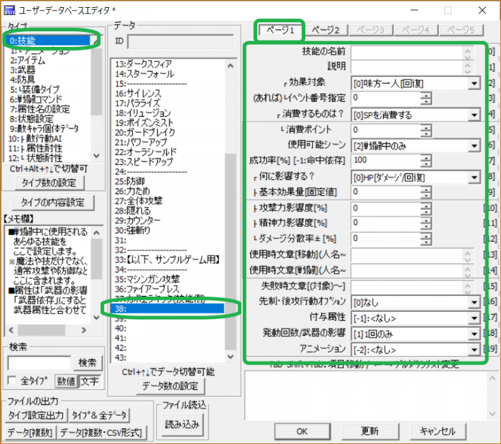Expand the 使用可能シーン dropdown
Screen dimensions: 501x444
(474, 145)
